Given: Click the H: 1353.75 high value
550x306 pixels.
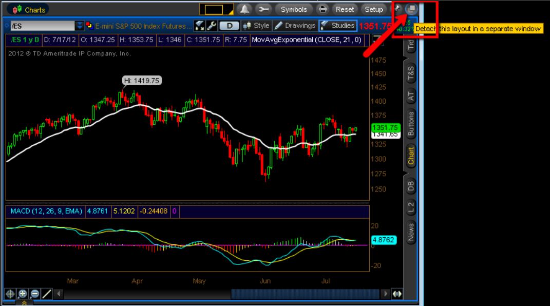Looking at the screenshot, I should click(137, 40).
